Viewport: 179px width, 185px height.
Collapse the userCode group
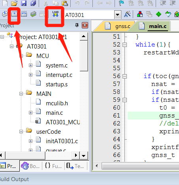(x=21, y=131)
